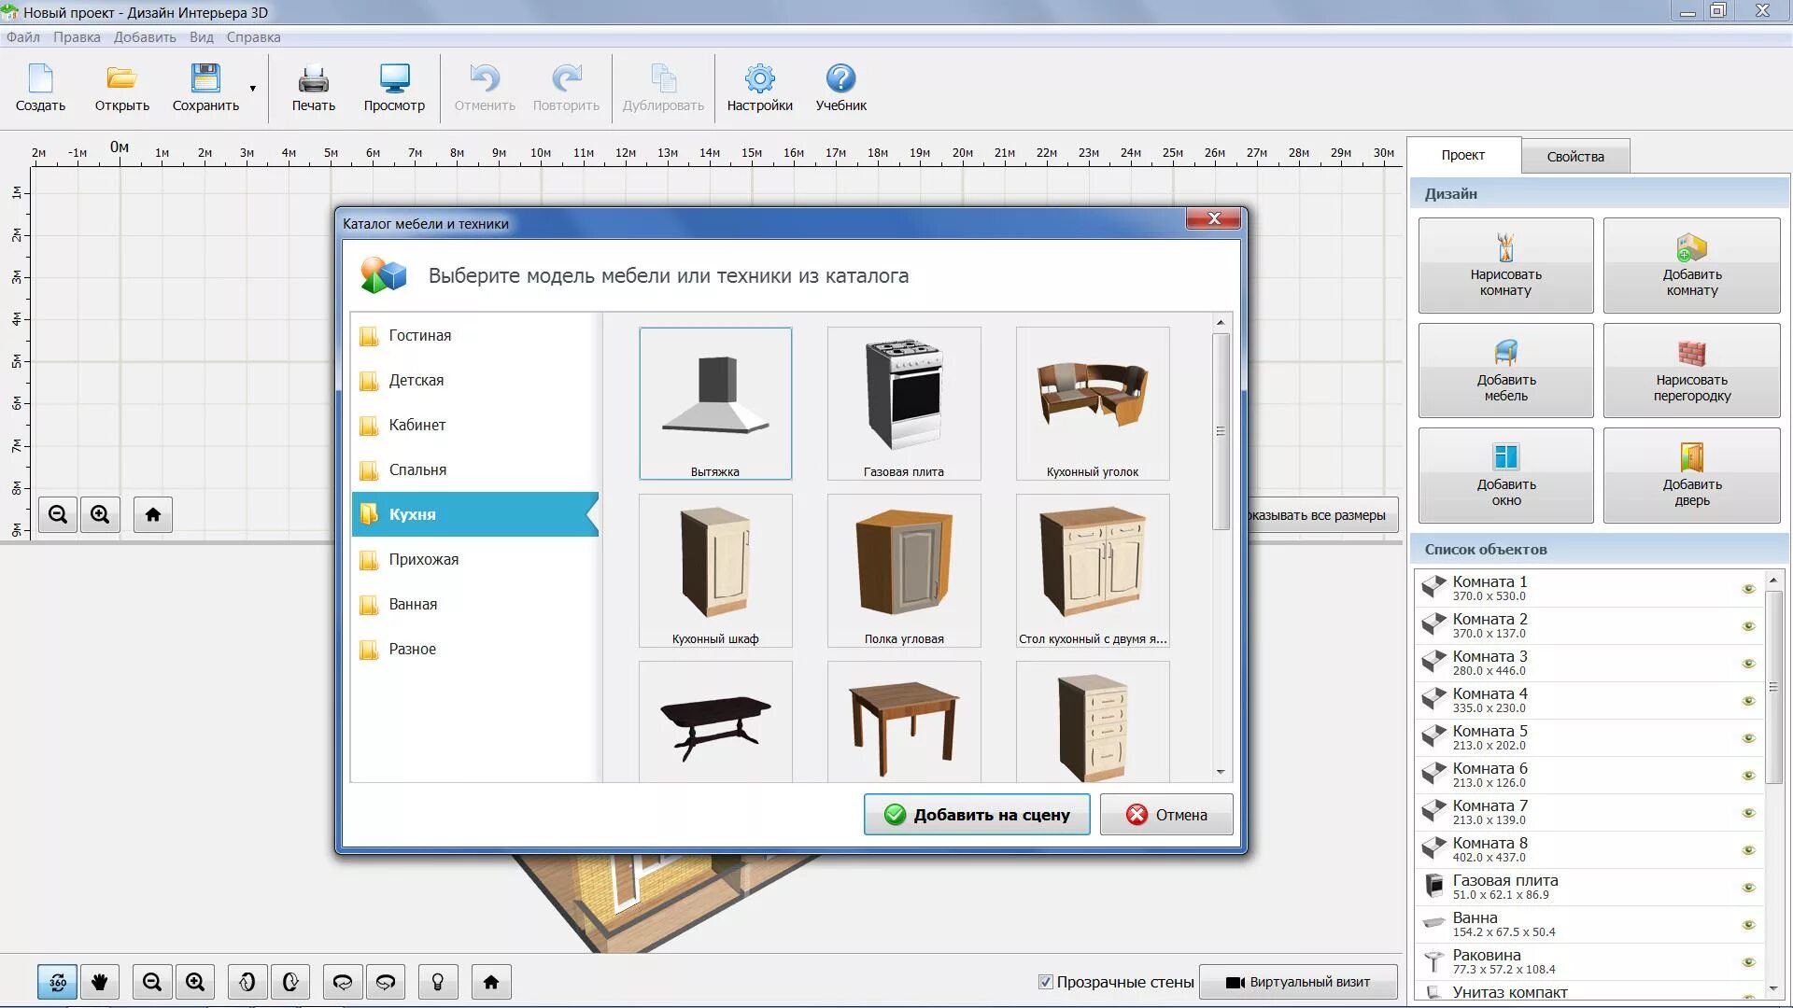Toggle Прозрачные стены checkbox
Image resolution: width=1793 pixels, height=1008 pixels.
(1046, 982)
